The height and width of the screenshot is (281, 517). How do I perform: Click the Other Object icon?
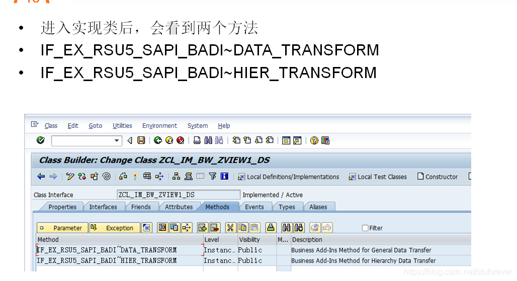click(95, 177)
